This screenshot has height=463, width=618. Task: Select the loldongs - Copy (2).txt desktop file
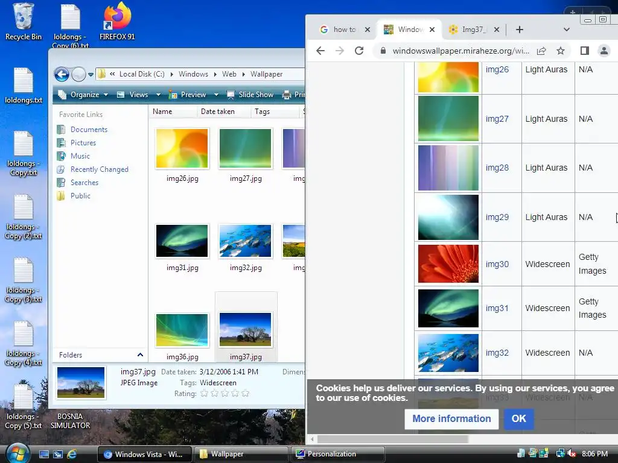click(24, 217)
